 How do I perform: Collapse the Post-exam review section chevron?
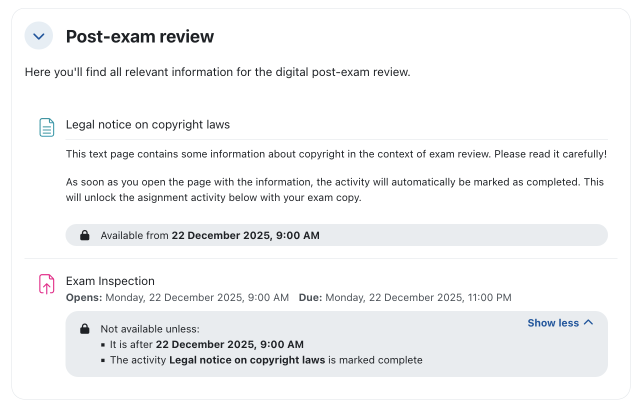[x=39, y=36]
